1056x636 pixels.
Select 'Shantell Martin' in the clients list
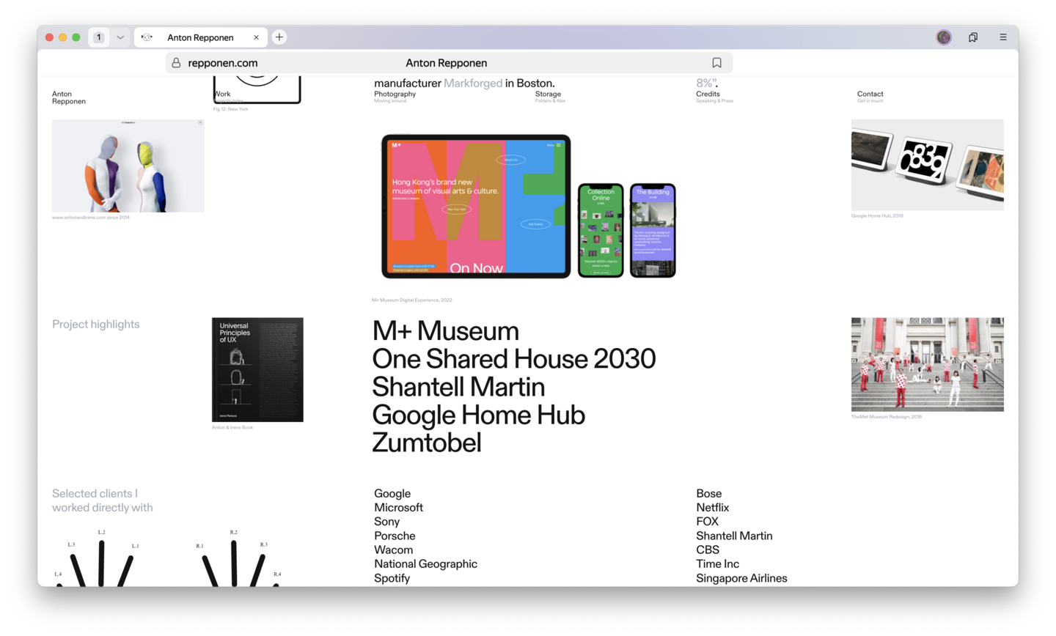click(734, 536)
